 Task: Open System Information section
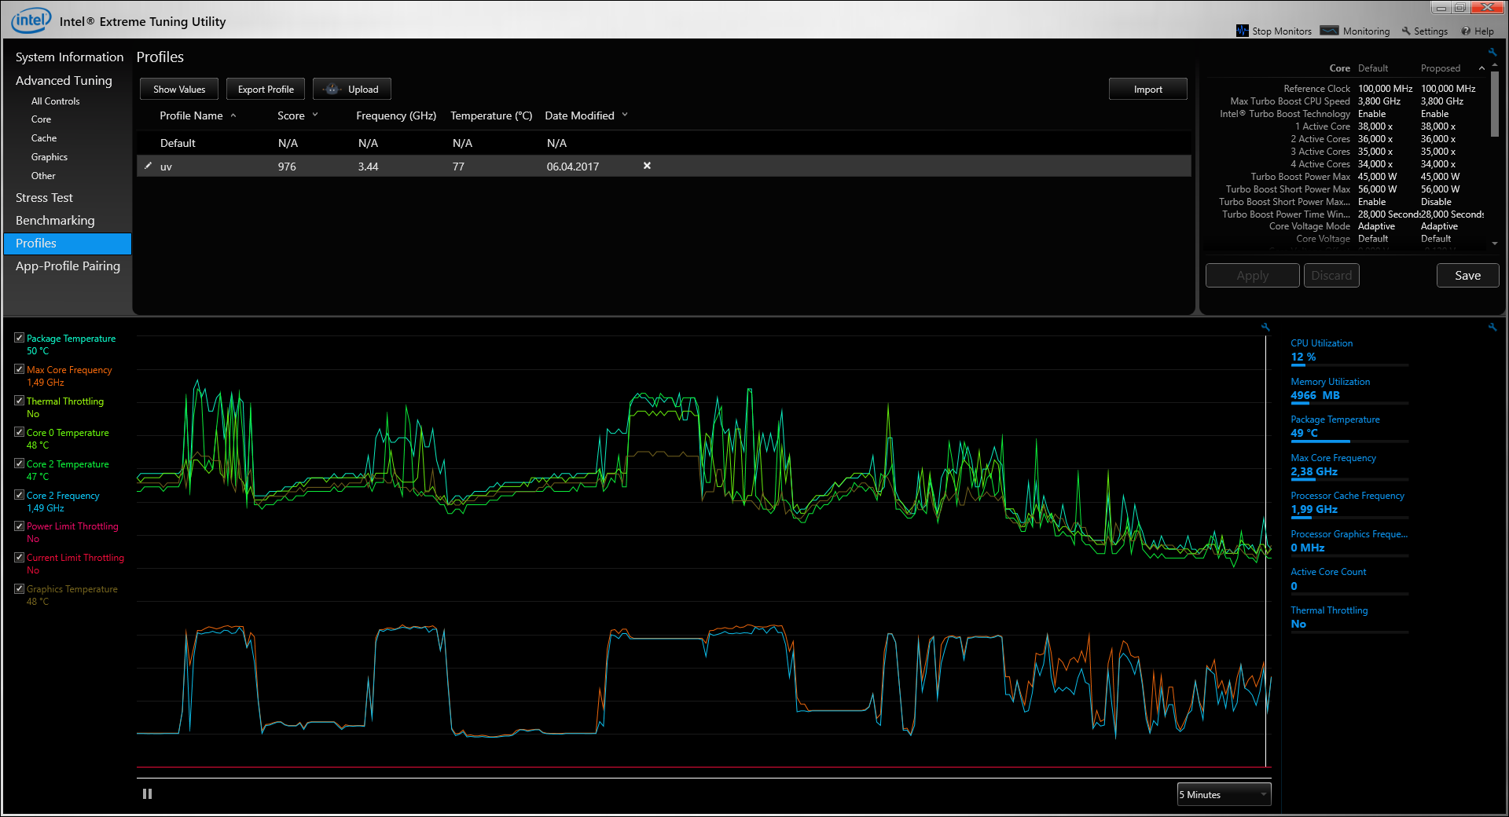pyautogui.click(x=69, y=57)
